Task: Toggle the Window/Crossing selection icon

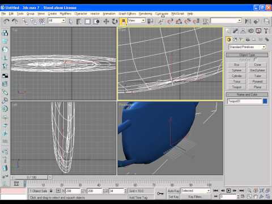Action: (96, 21)
